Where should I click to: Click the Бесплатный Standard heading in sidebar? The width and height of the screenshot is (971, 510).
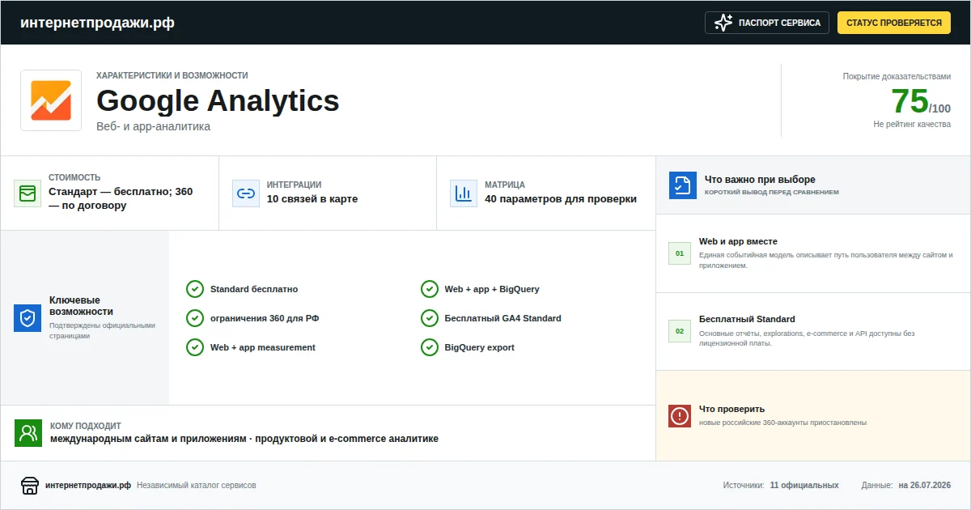click(747, 319)
